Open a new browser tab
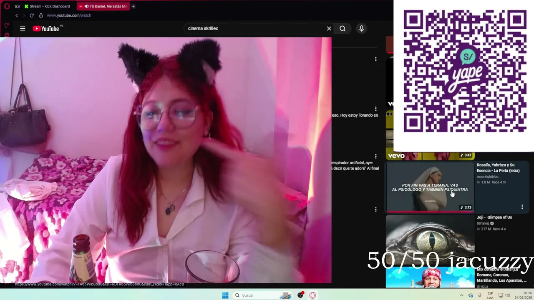Screen dimensions: 534x300 [133, 6]
